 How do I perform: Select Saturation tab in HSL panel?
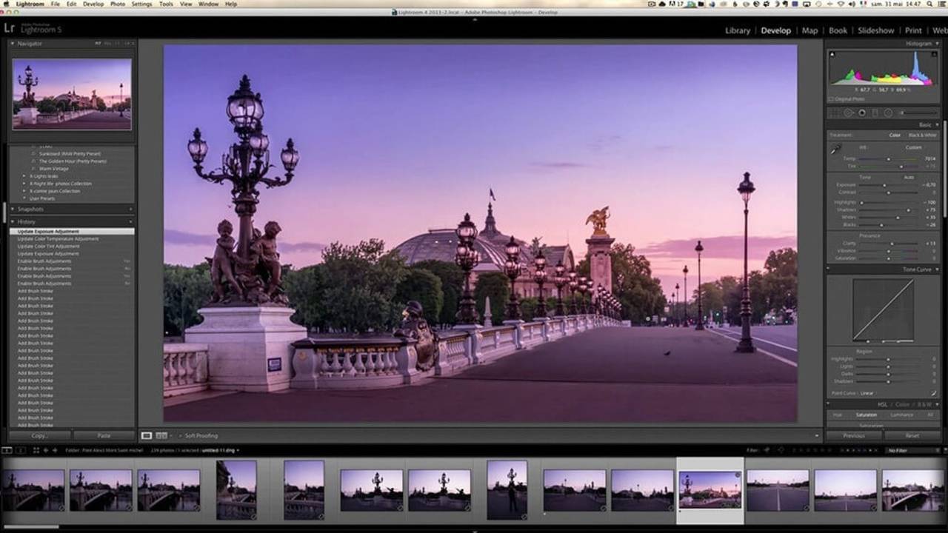tap(866, 415)
